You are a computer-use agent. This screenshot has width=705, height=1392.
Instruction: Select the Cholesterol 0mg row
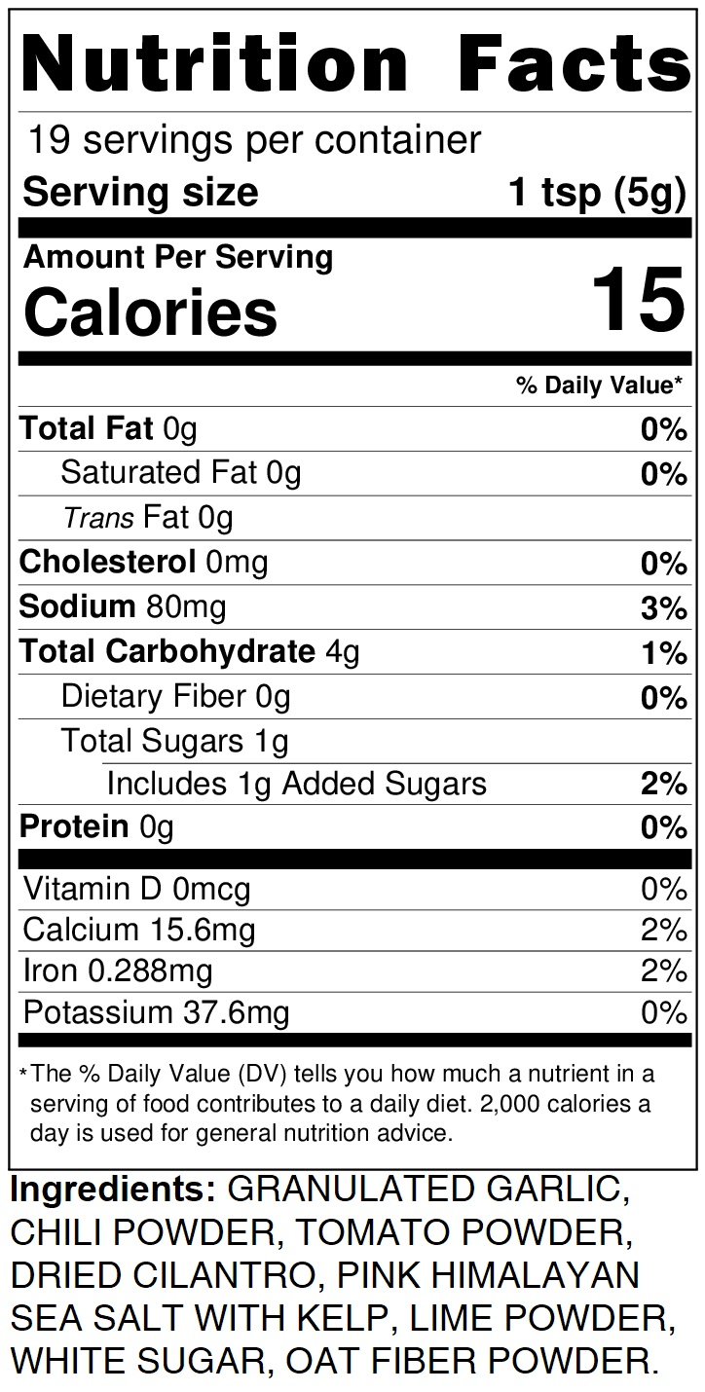143,563
